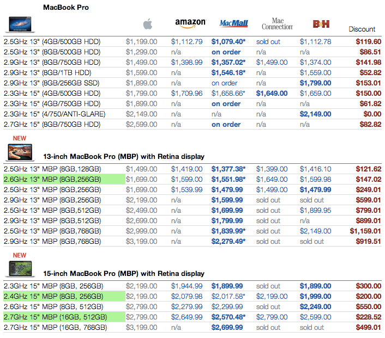Open the 15-inch Retina MacBook Pro thumbnail
The height and width of the screenshot is (338, 385).
coord(20,269)
